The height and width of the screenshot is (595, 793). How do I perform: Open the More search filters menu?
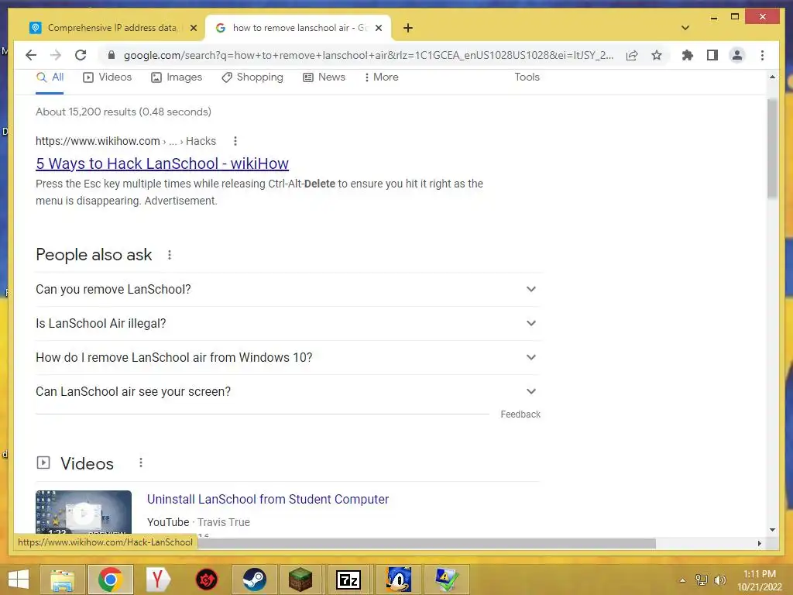pos(381,77)
